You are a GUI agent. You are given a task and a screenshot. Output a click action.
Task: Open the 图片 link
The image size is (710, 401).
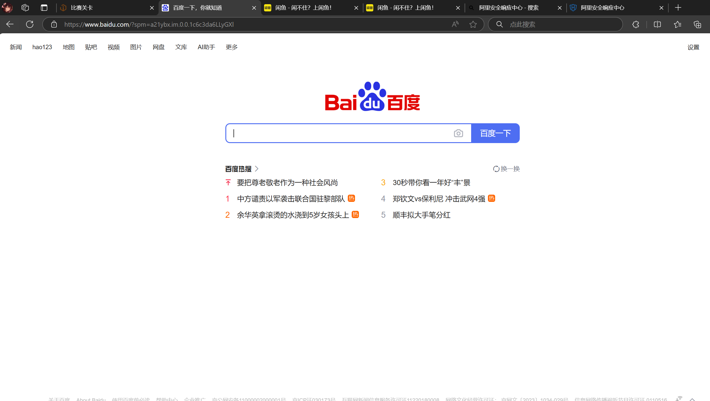pos(136,47)
